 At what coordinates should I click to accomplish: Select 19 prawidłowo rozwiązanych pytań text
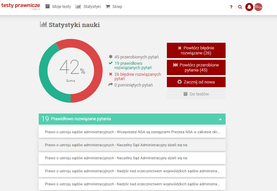click(133, 65)
